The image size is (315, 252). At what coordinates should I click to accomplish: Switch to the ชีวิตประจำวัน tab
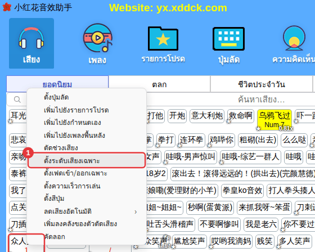[x=262, y=84]
